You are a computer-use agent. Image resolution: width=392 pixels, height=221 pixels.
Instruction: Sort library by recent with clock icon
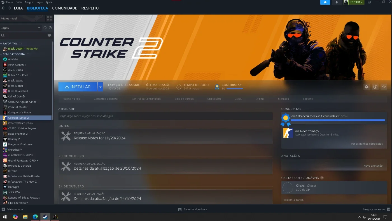coord(45,28)
